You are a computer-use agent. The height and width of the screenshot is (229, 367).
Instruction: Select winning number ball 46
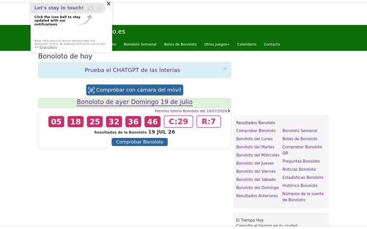coord(152,122)
